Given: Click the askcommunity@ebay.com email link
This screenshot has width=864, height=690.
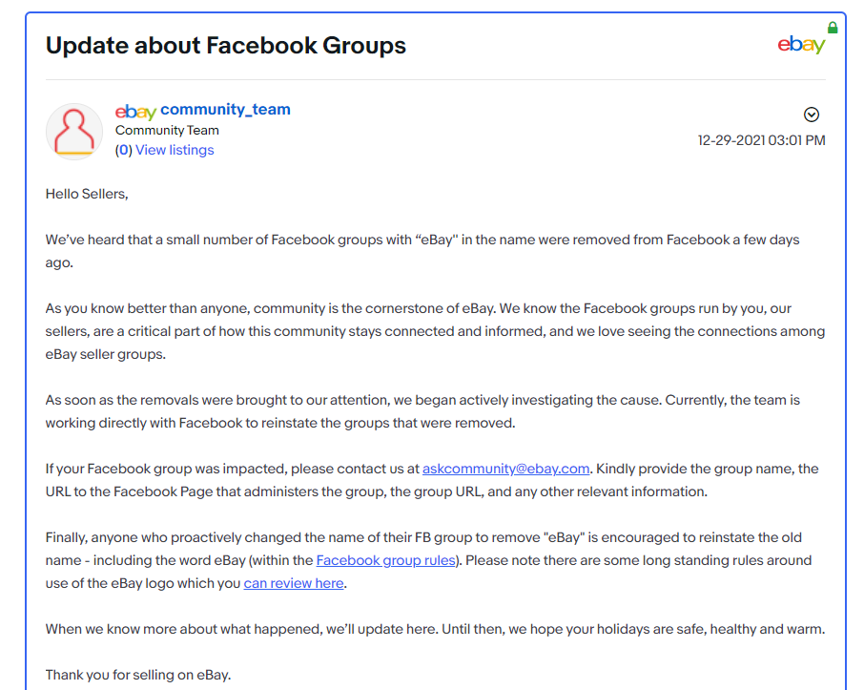Looking at the screenshot, I should tap(505, 469).
